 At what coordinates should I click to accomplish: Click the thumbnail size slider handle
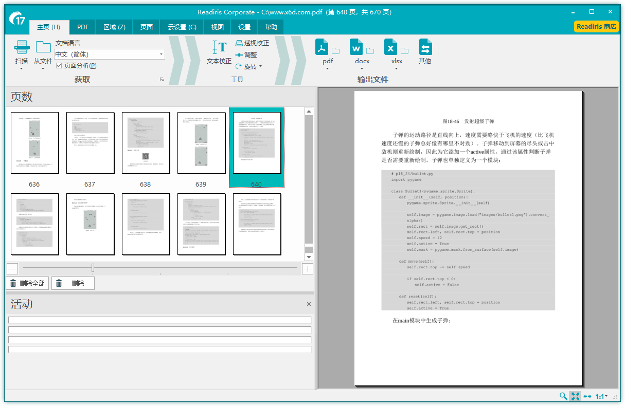[93, 268]
